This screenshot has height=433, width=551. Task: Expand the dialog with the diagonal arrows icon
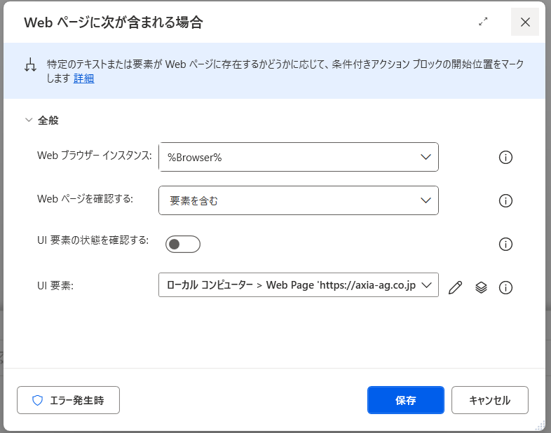pos(483,22)
